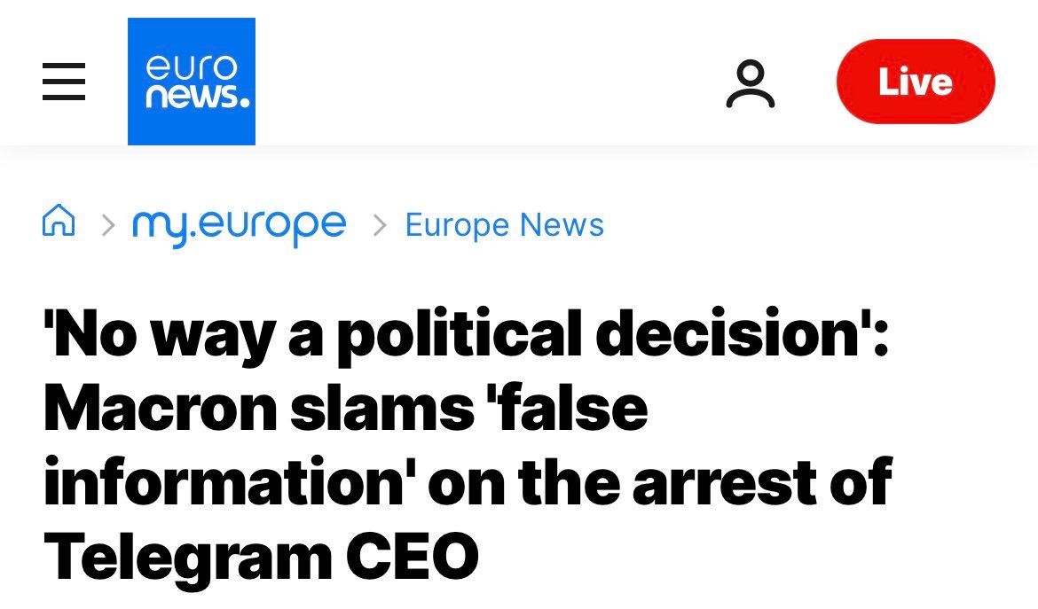
Task: Click the word 'Live' on the red button
Action: click(915, 82)
